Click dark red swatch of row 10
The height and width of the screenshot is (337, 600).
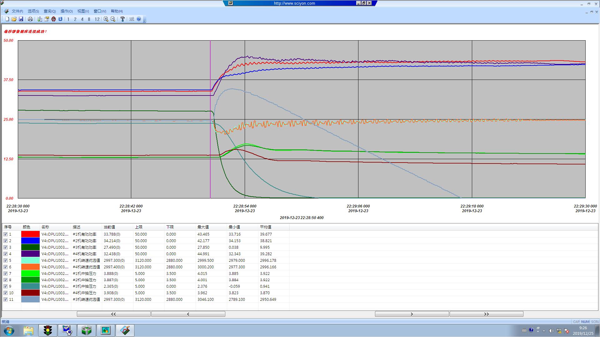coord(30,293)
